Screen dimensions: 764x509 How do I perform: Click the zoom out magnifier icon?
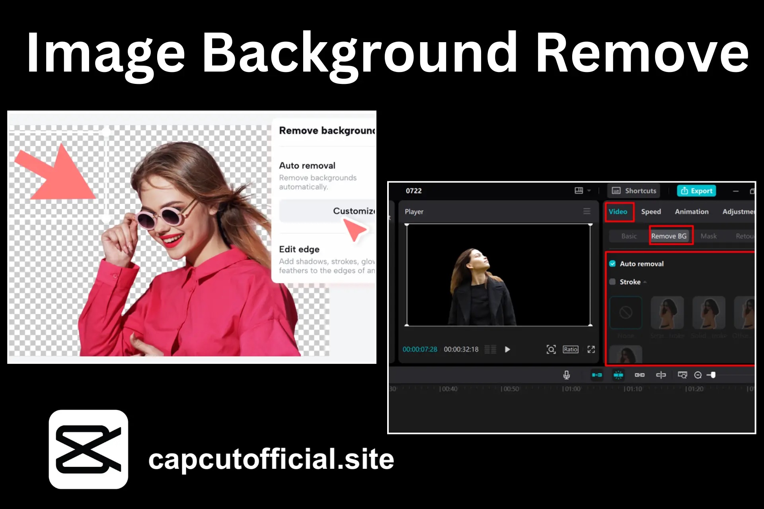point(698,375)
